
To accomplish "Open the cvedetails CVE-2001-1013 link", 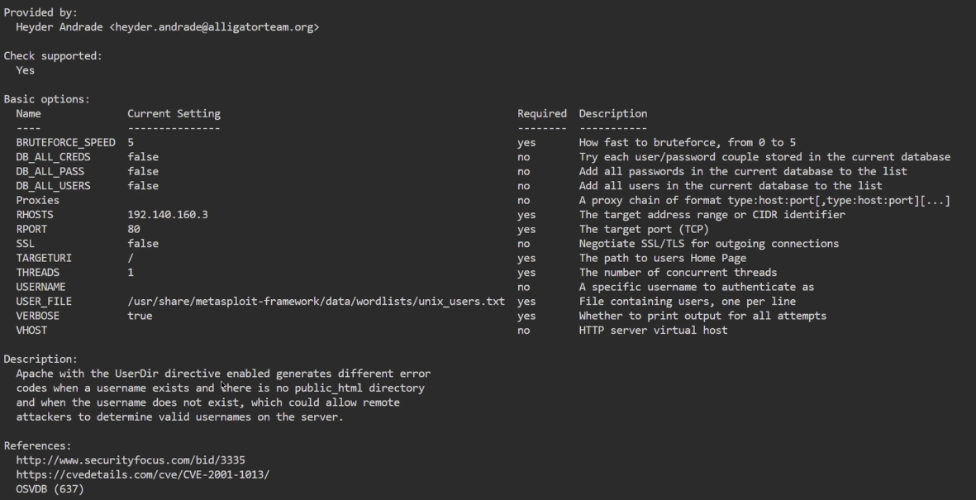I will coord(143,474).
